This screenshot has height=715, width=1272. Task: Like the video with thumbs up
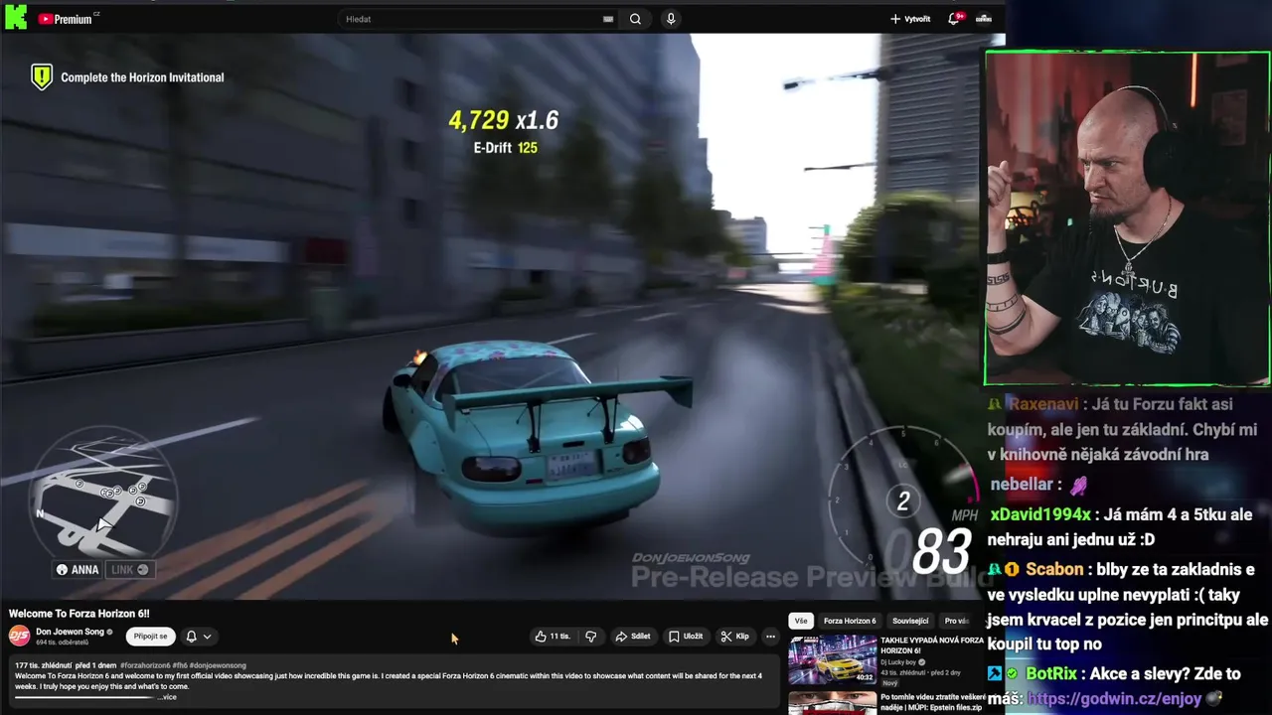coord(553,637)
